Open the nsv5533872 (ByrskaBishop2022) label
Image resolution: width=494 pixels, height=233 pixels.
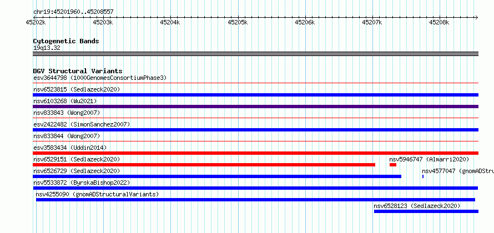click(x=82, y=183)
